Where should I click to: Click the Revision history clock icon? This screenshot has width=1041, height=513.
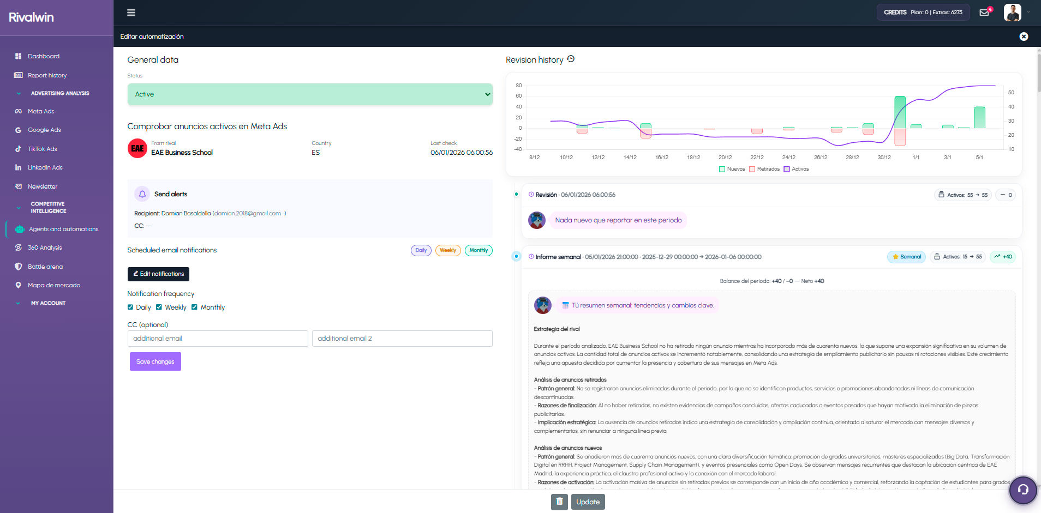pyautogui.click(x=571, y=59)
